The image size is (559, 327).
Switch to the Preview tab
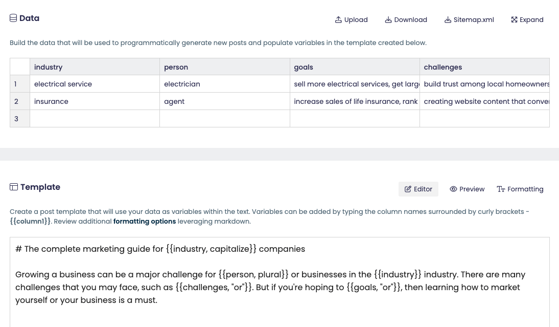click(467, 189)
